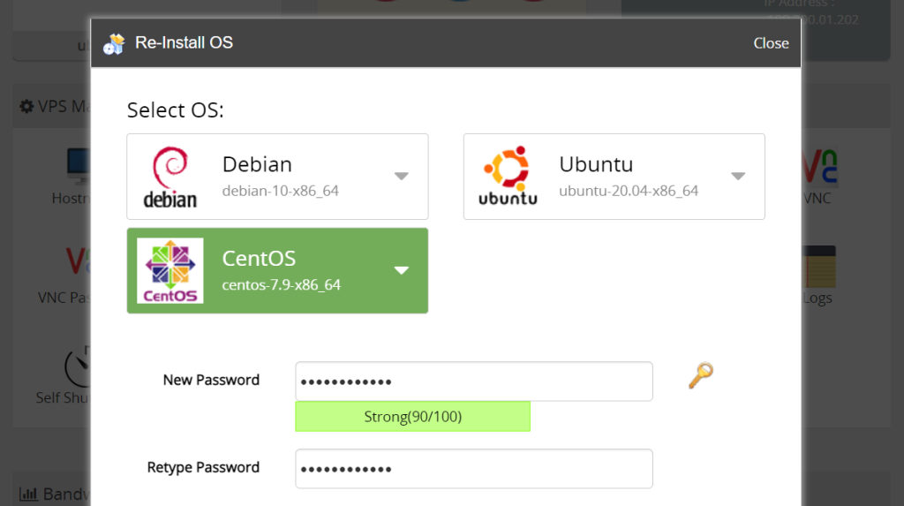904x506 pixels.
Task: Select the centos-7.9-x86_64 version text
Action: tap(281, 285)
